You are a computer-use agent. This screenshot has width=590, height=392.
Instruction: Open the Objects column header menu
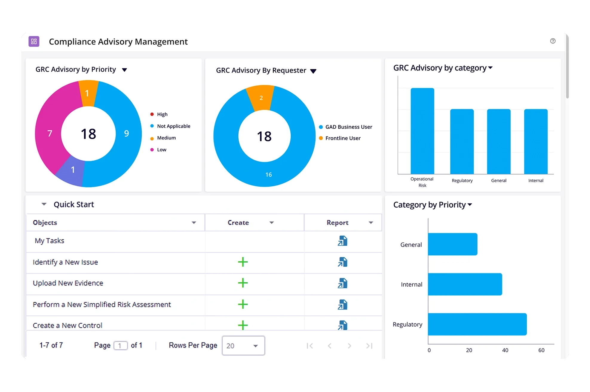click(194, 223)
